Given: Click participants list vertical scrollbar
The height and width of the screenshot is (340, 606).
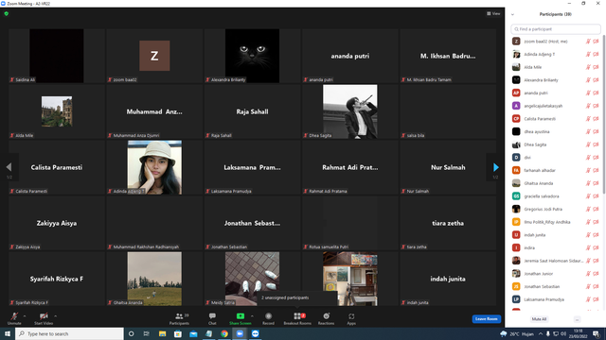Looking at the screenshot, I should (x=604, y=114).
